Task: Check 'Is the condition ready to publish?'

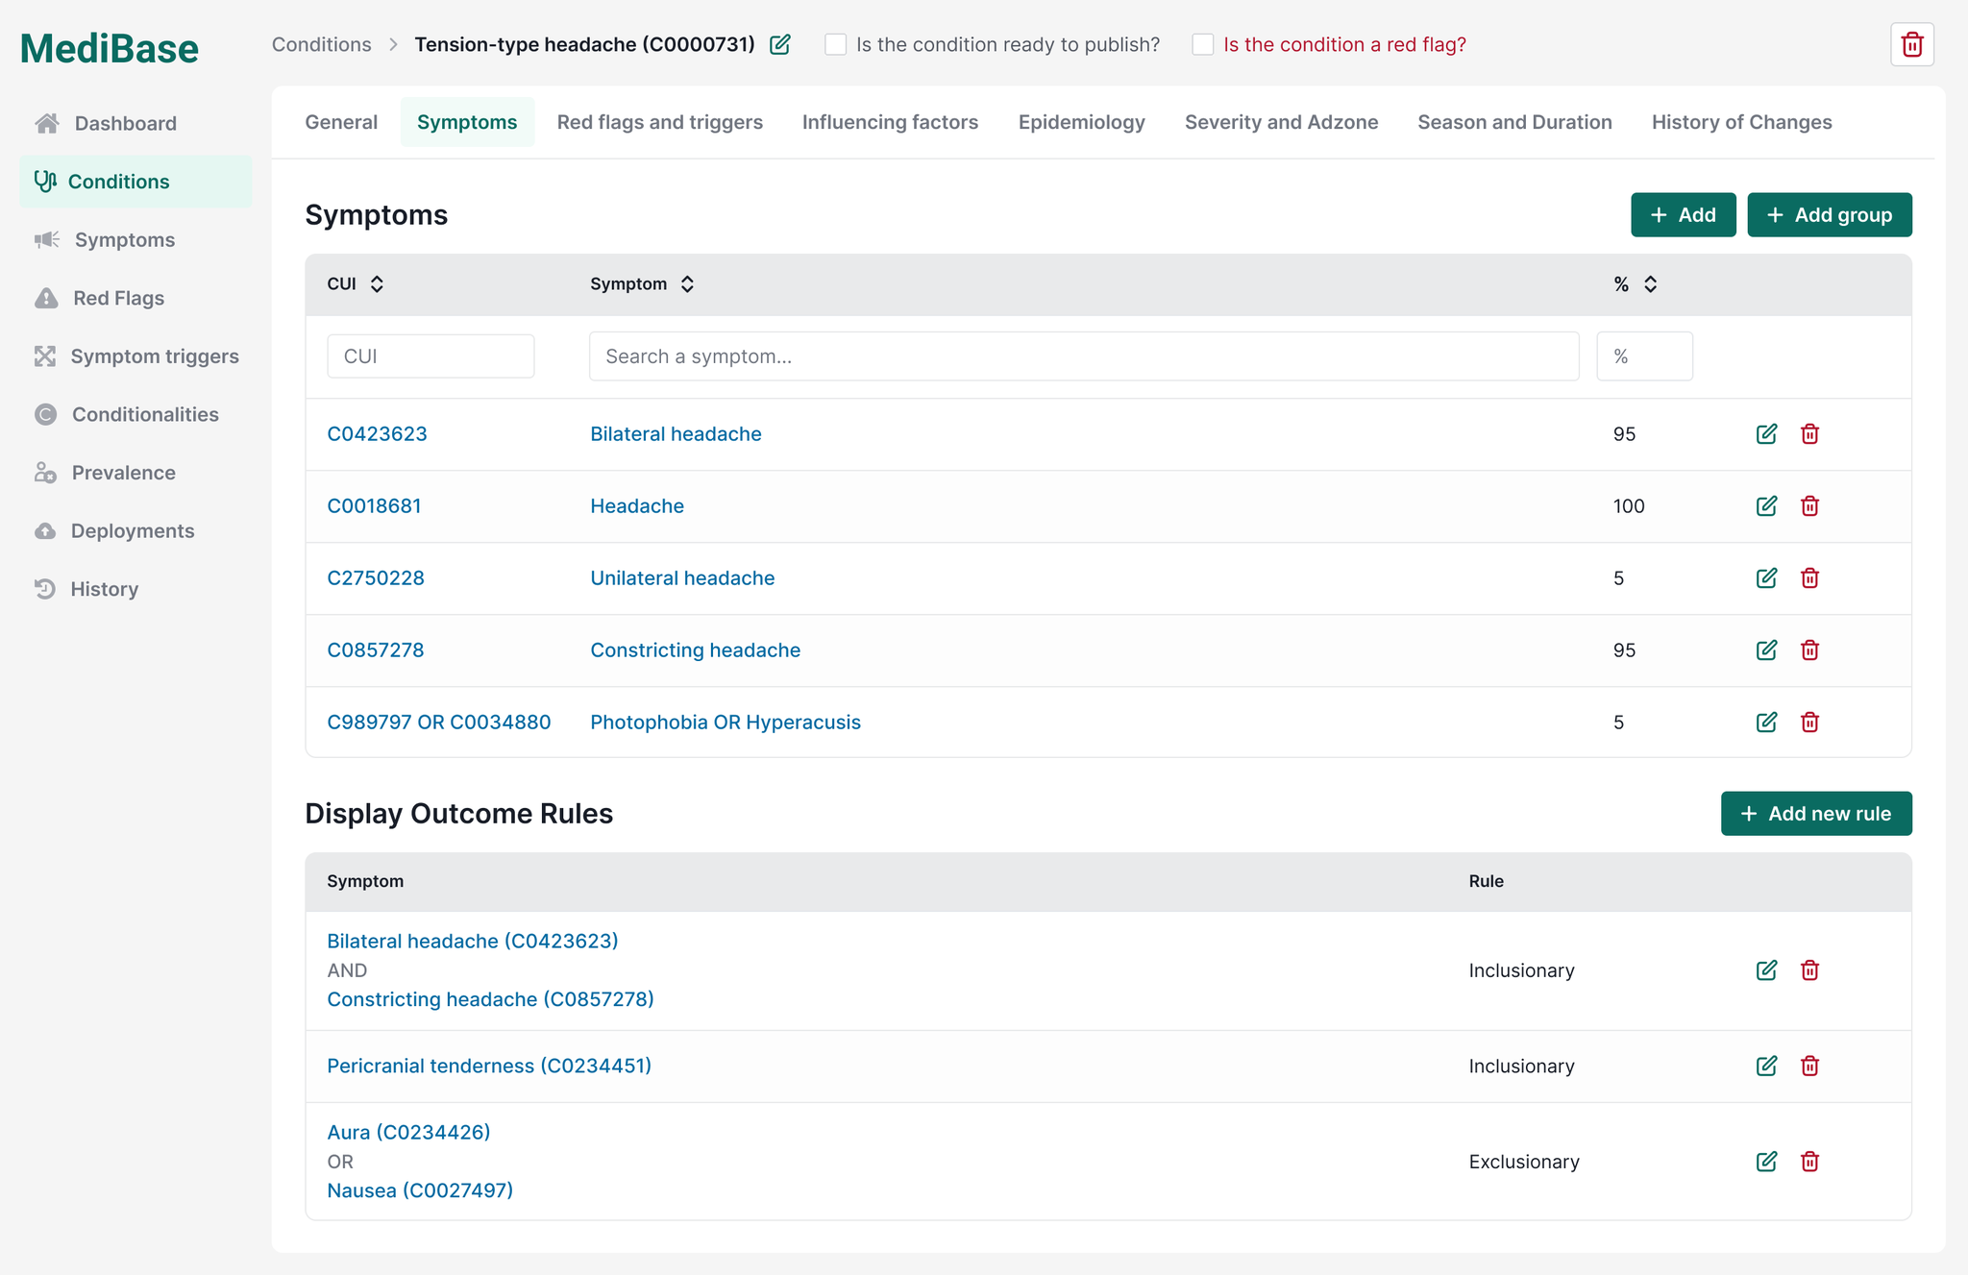Action: click(835, 44)
